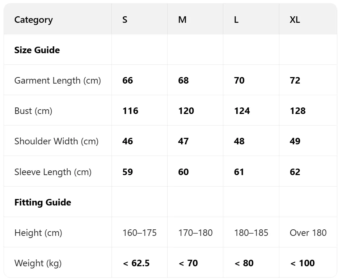Select the L size column header

236,20
